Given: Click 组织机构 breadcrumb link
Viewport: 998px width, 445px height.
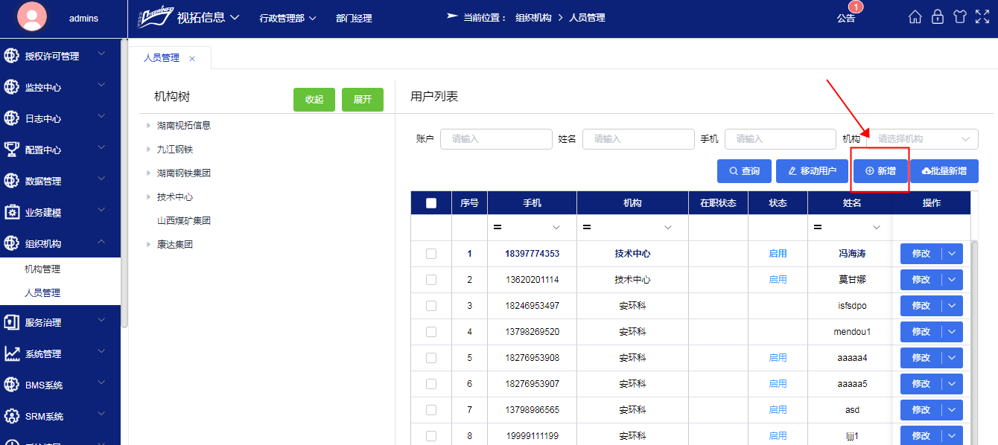Looking at the screenshot, I should coord(533,18).
